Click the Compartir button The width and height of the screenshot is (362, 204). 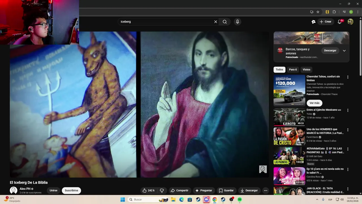(x=179, y=190)
